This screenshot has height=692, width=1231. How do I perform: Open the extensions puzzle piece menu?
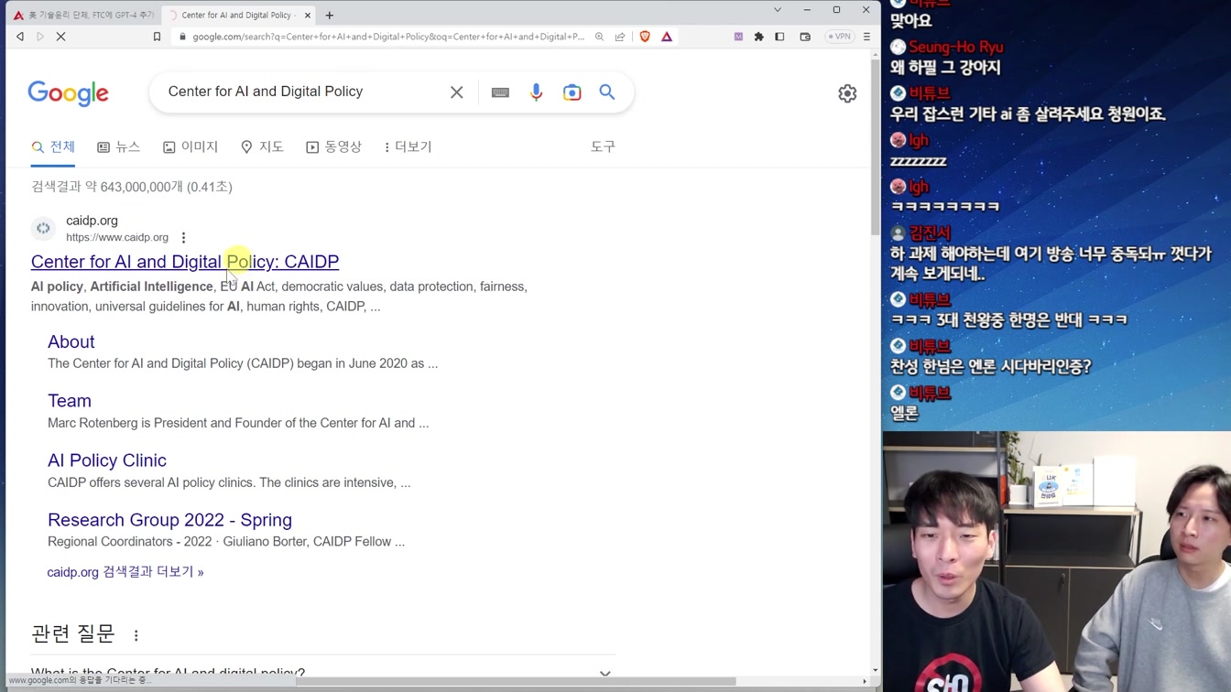(758, 37)
